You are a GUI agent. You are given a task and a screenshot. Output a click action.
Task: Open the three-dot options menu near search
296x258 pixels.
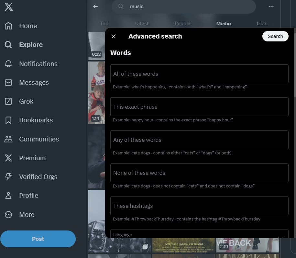coord(271,6)
